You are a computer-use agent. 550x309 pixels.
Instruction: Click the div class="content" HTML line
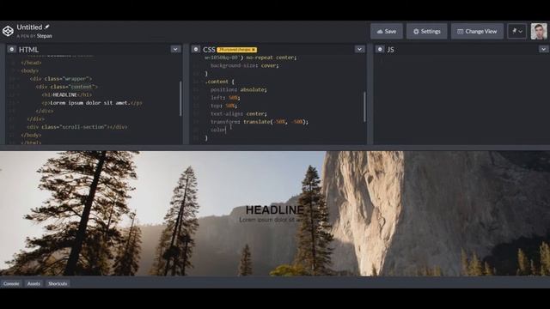(67, 87)
